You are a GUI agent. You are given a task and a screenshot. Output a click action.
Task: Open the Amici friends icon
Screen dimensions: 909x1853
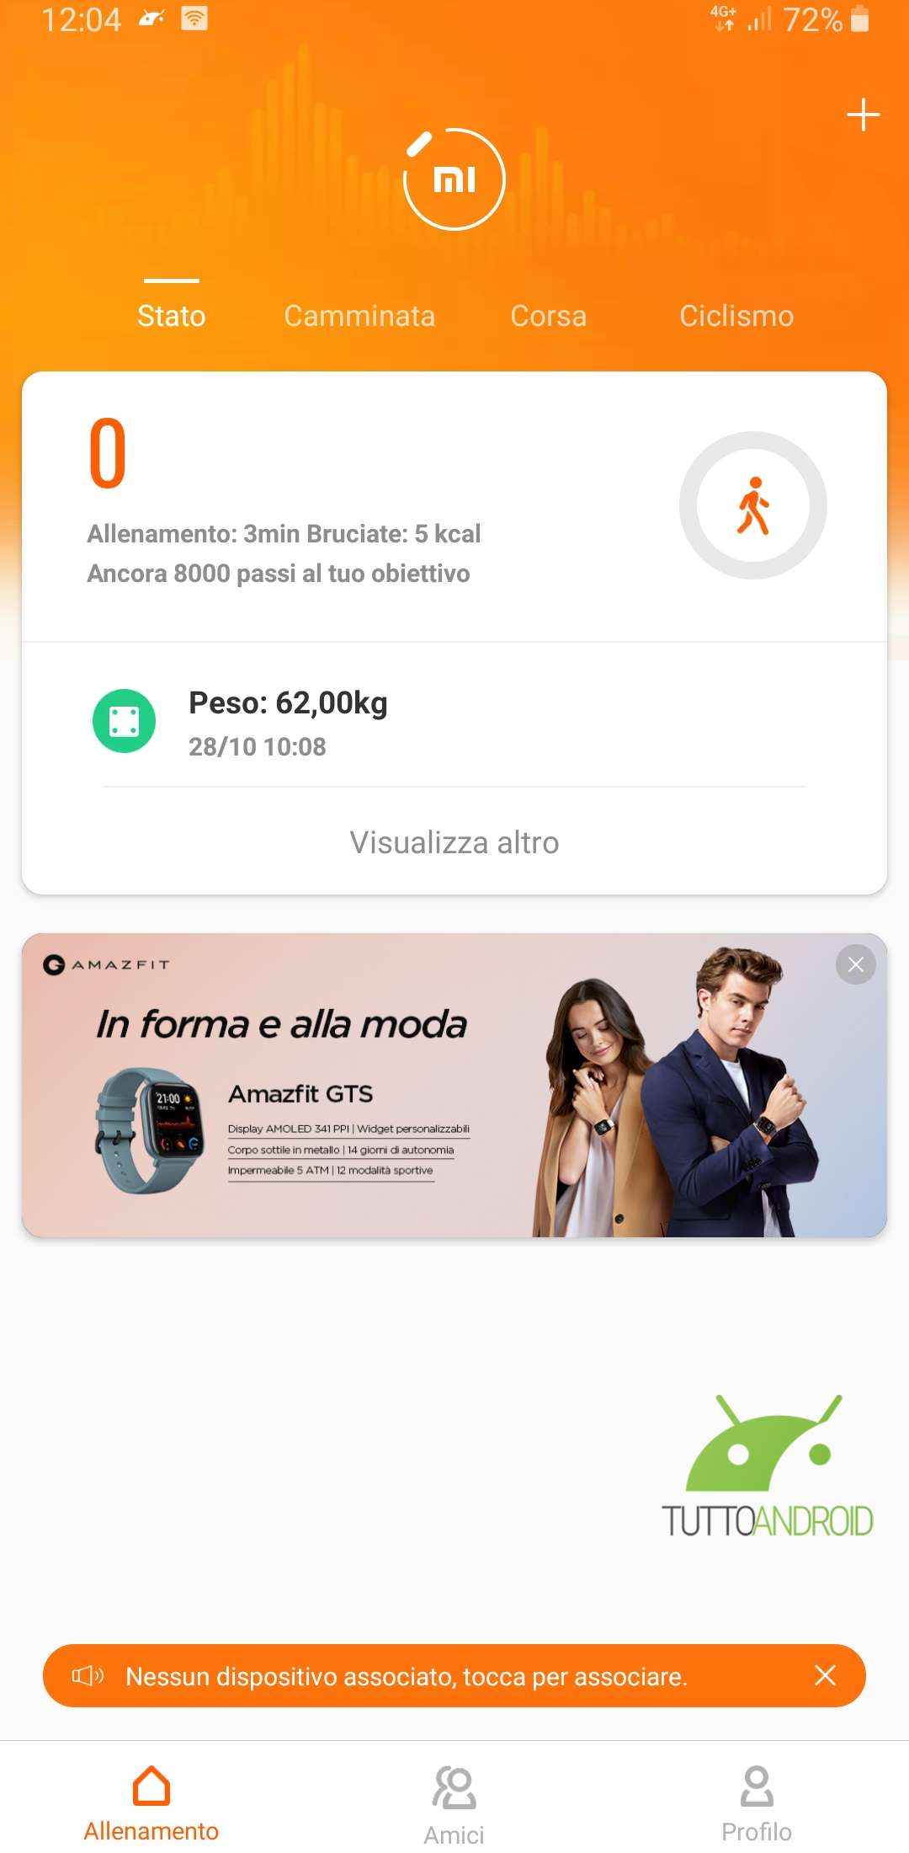tap(454, 1787)
